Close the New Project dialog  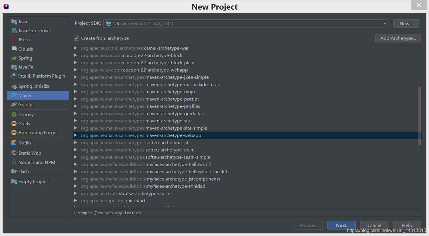419,5
